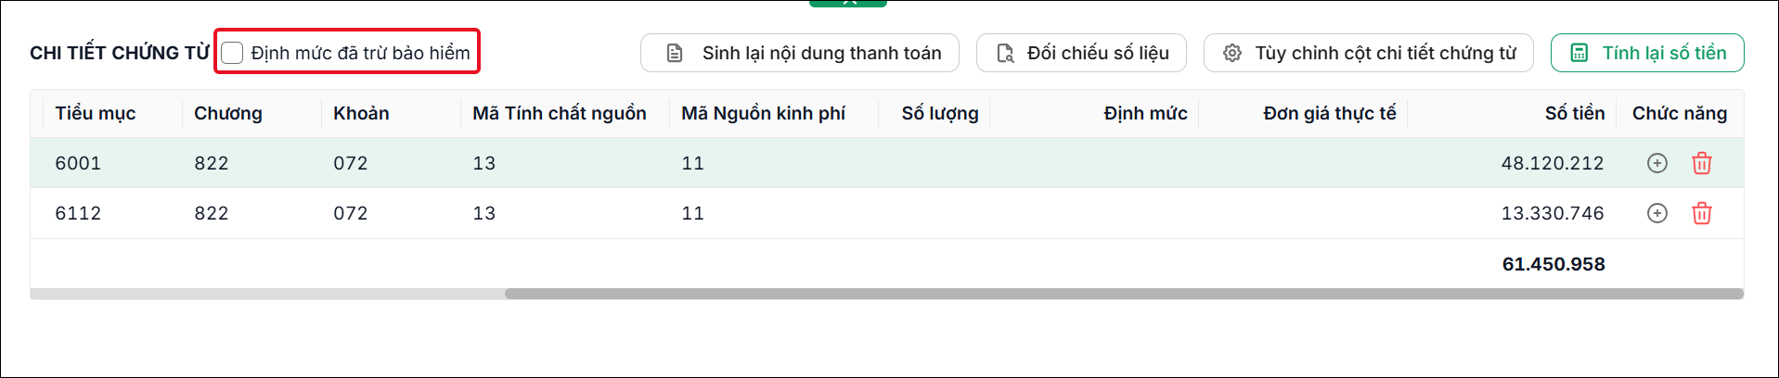
Task: Click the search-document icon for Đối chiếu số liệu
Action: tap(1005, 53)
